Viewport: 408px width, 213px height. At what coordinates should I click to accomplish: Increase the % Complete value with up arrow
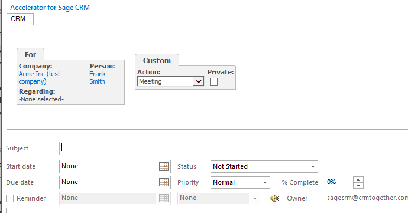coord(358,179)
